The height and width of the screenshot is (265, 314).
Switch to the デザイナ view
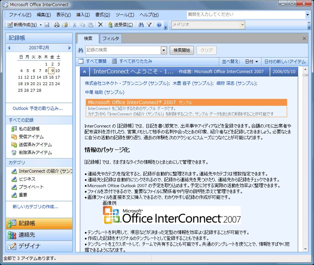39,246
